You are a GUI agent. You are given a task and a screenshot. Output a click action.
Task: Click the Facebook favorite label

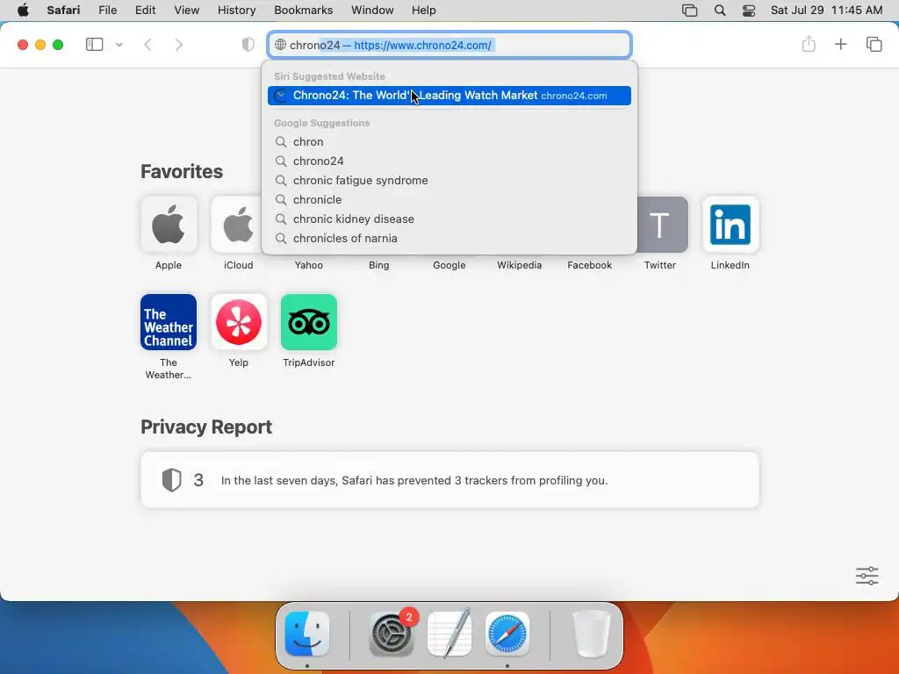tap(589, 265)
